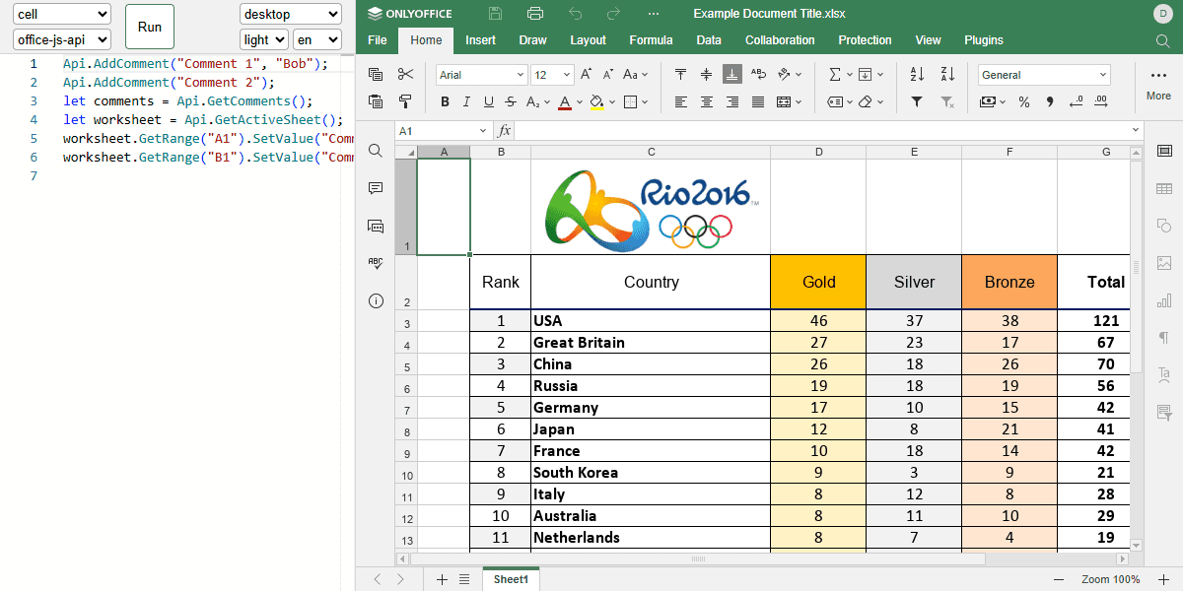
Task: Select the Sheet1 sheet tab
Action: point(511,579)
